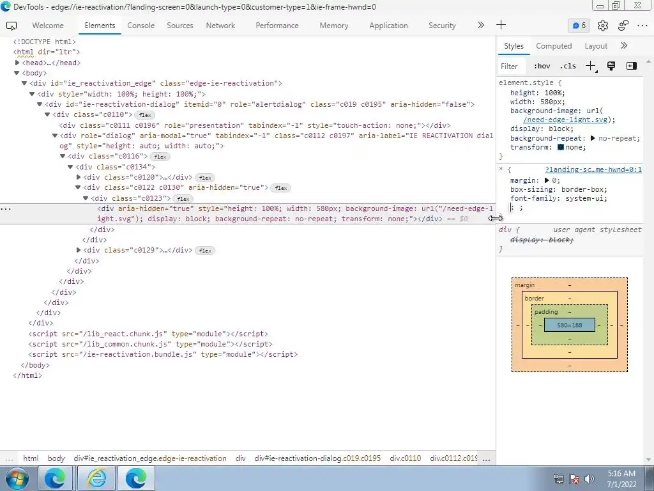Add a new tool with plus icon
The height and width of the screenshot is (491, 654).
501,25
